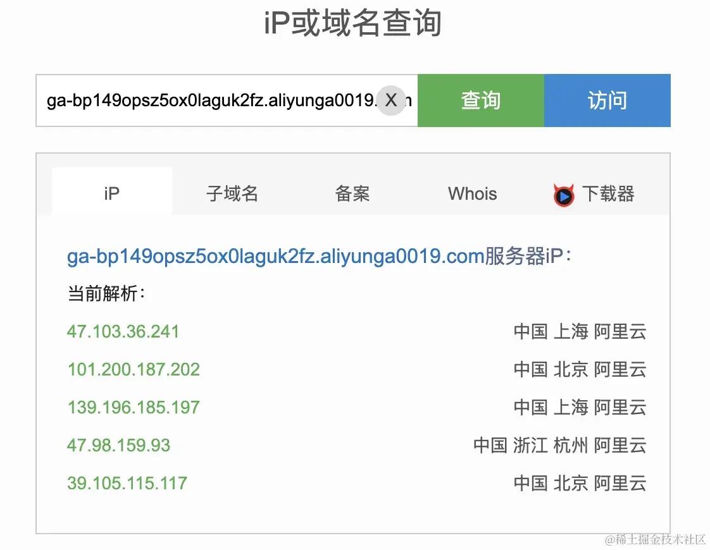Click the blue 访问 visit button
Image resolution: width=710 pixels, height=550 pixels.
pos(607,101)
